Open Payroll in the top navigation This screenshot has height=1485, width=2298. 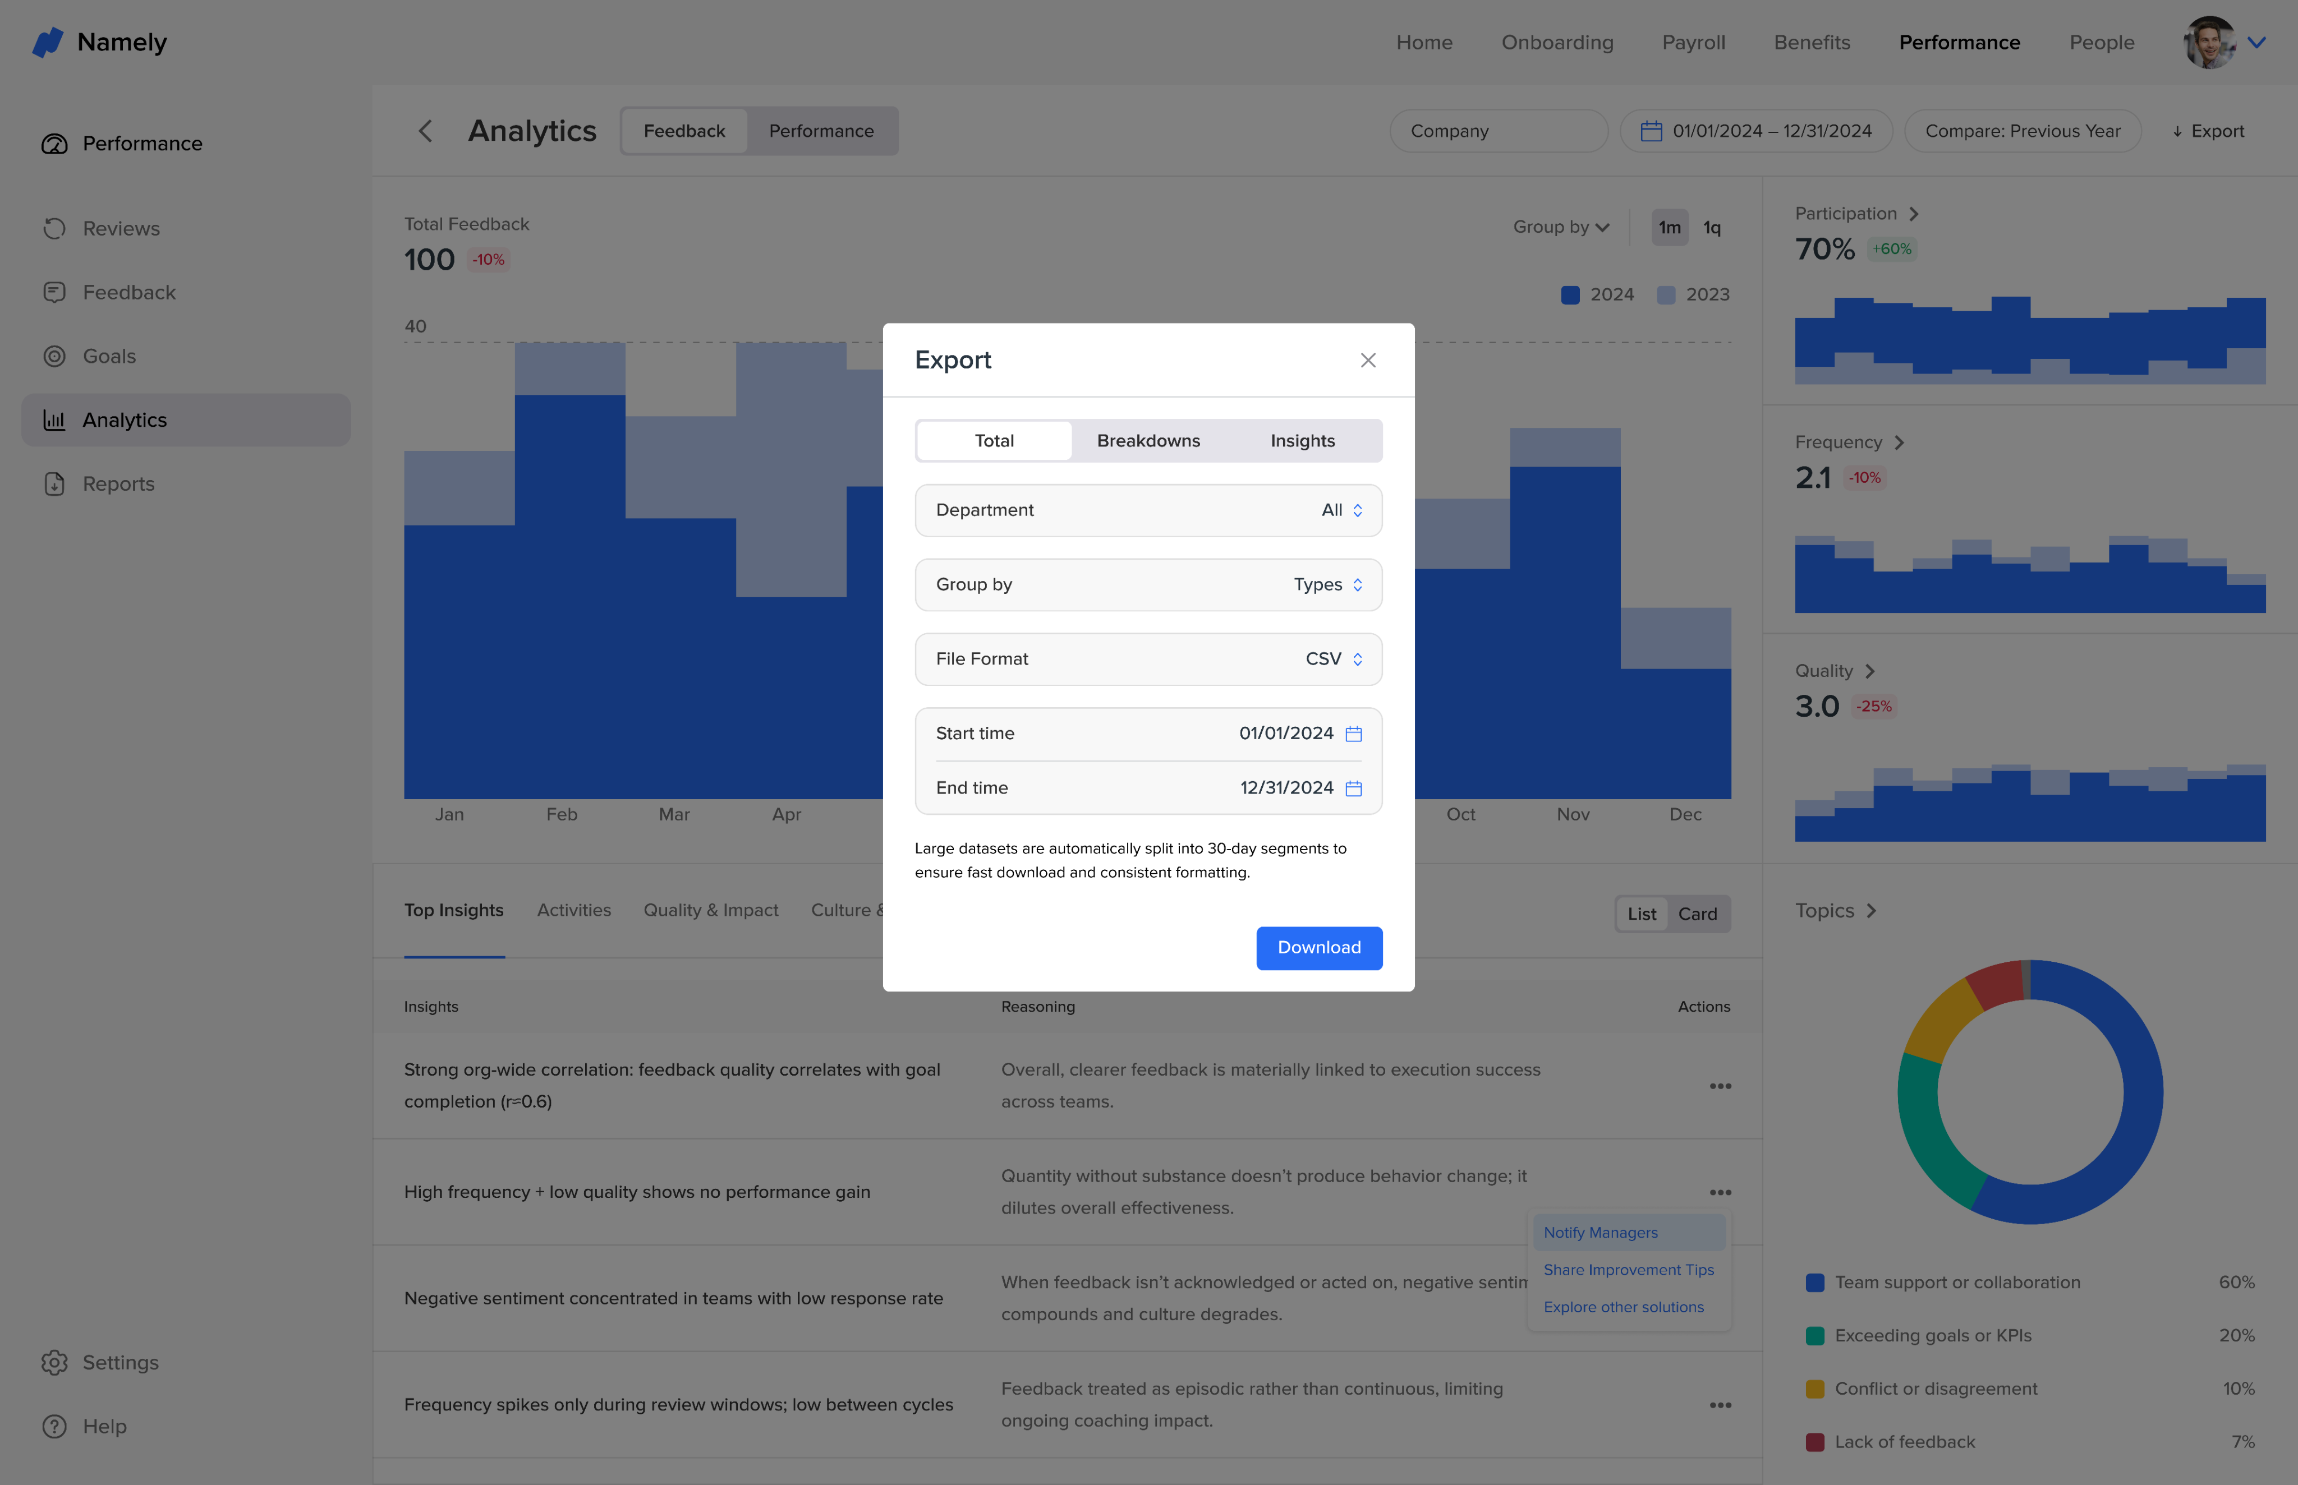(x=1693, y=43)
